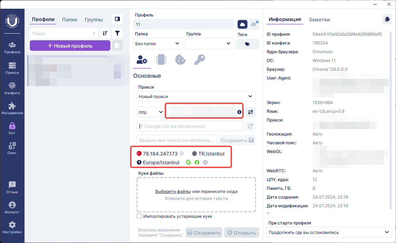Open the Bot section
This screenshot has width=396, height=243.
click(12, 128)
